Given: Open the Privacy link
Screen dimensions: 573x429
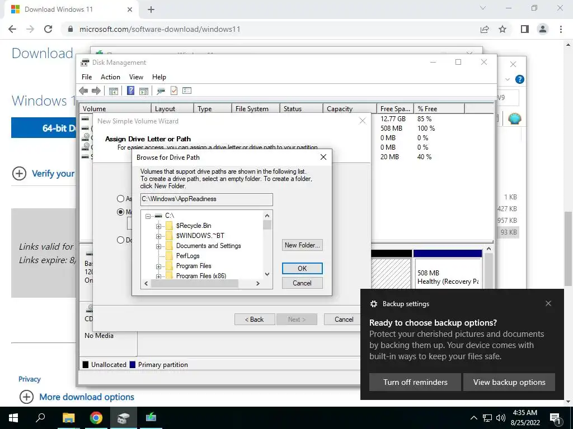Looking at the screenshot, I should click(30, 379).
